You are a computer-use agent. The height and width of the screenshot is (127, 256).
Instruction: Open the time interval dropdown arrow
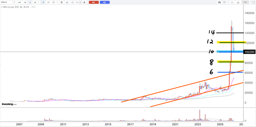coord(39,2)
